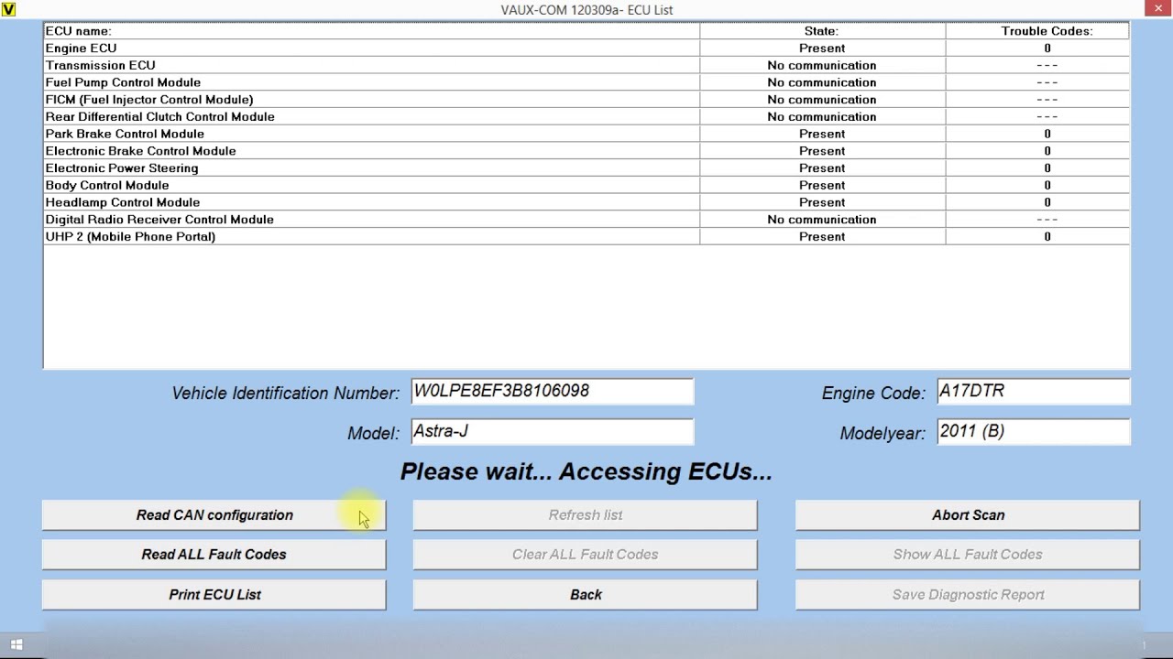Click Clear ALL Fault Codes button
1173x659 pixels.
586,555
